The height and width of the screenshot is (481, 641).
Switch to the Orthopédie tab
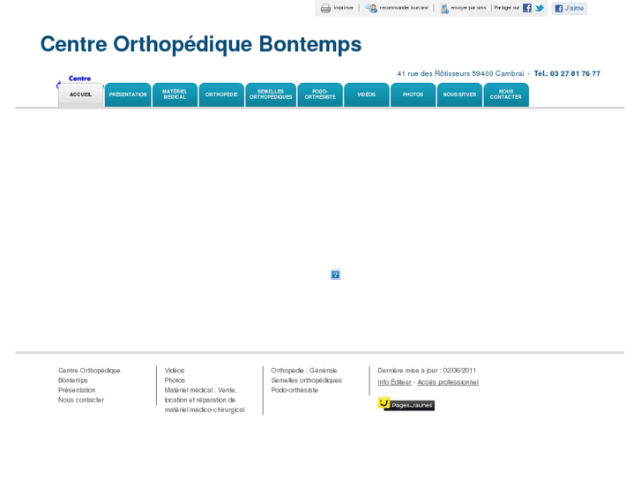221,95
